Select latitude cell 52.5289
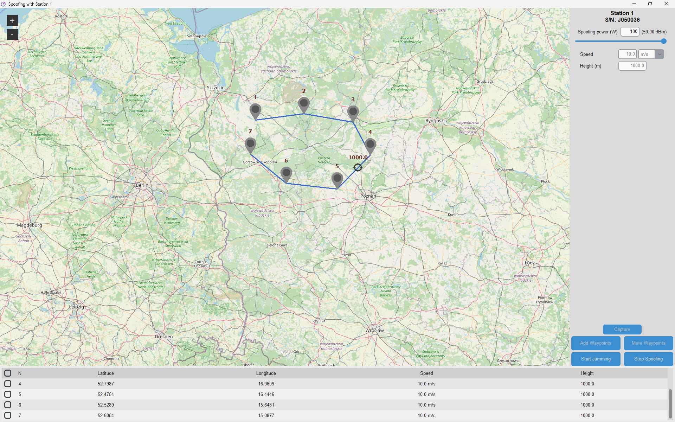675x422 pixels. click(x=106, y=405)
